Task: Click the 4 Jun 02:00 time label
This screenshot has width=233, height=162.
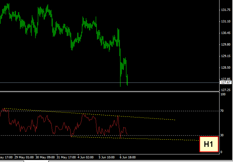Action: [x=86, y=157]
